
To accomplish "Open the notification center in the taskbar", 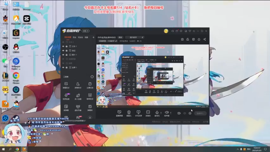I will [265, 149].
